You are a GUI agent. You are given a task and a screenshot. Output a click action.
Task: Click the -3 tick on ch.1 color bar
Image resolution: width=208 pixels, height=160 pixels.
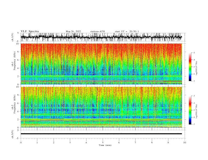coord(194,53)
